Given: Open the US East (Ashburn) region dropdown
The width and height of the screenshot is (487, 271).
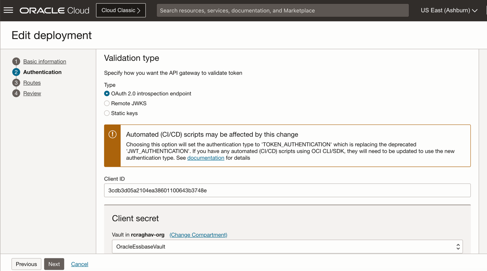Looking at the screenshot, I should (x=449, y=11).
